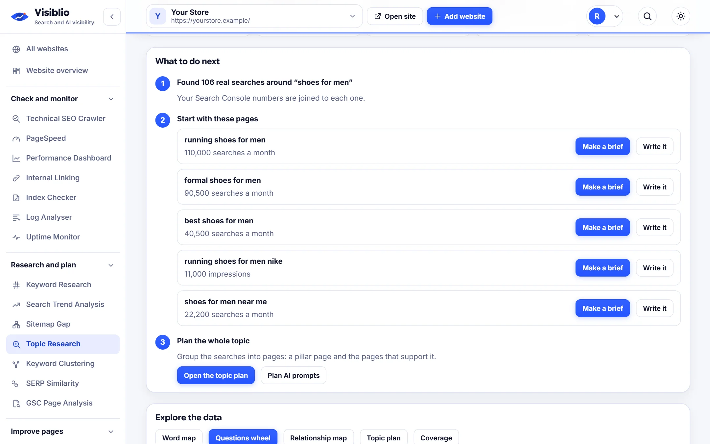Click the Open site button
This screenshot has width=710, height=444.
coord(395,16)
